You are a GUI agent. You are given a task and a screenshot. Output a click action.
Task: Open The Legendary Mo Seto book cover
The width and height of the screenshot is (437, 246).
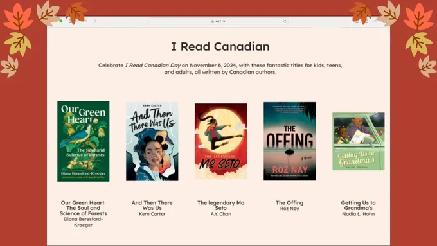point(220,141)
